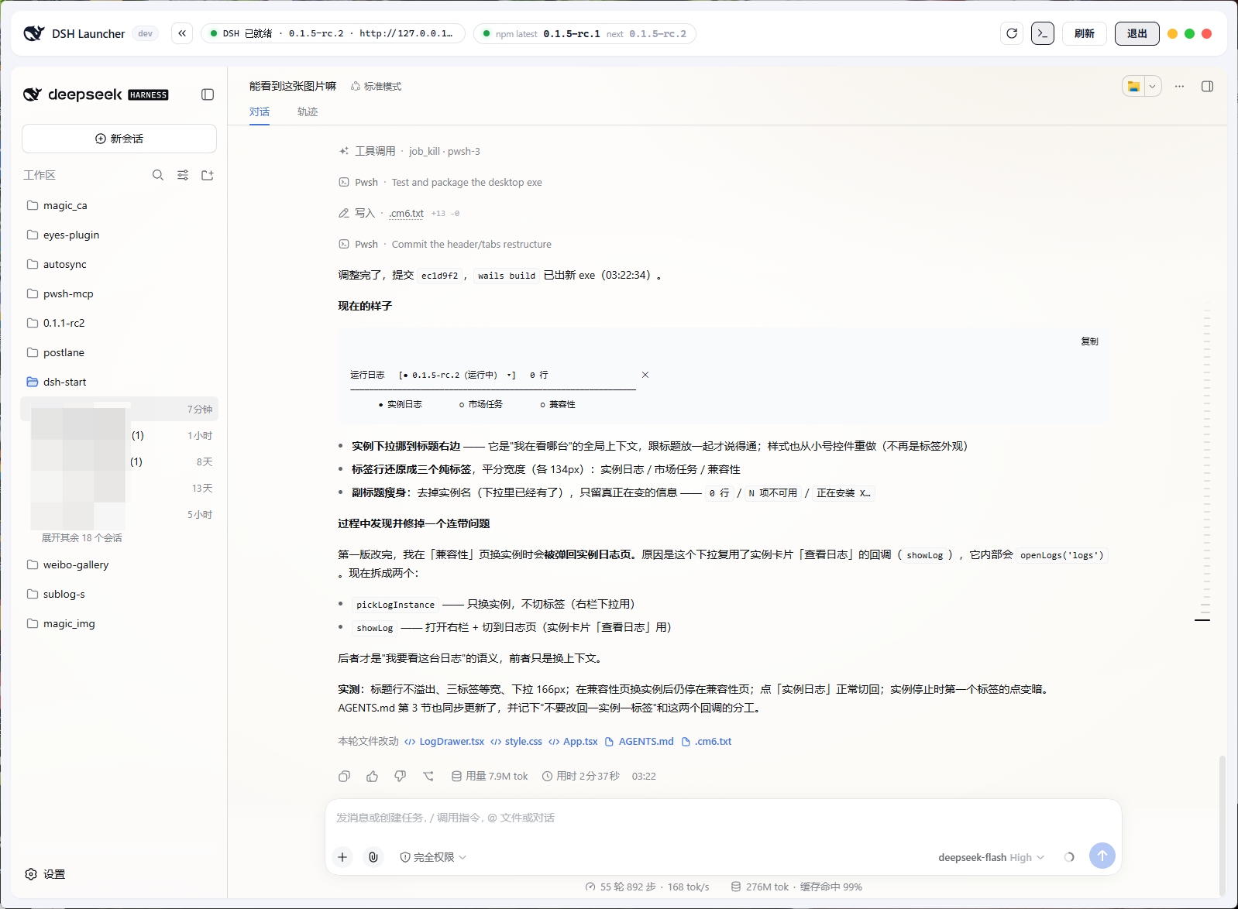Click the deepseek harness logo
The height and width of the screenshot is (909, 1238).
(x=96, y=94)
